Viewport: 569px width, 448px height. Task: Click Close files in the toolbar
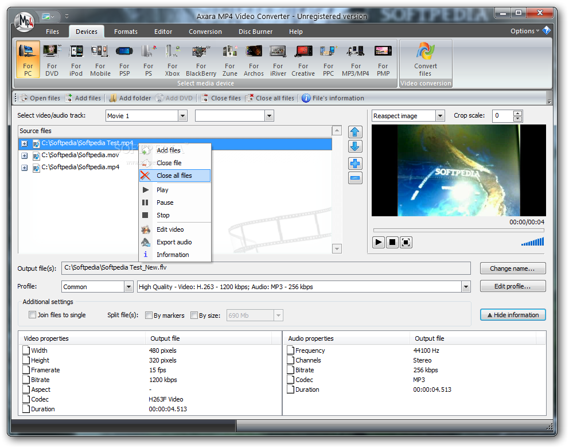click(221, 98)
